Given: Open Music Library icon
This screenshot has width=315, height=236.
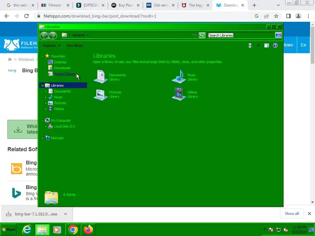Looking at the screenshot, I should point(179,77).
